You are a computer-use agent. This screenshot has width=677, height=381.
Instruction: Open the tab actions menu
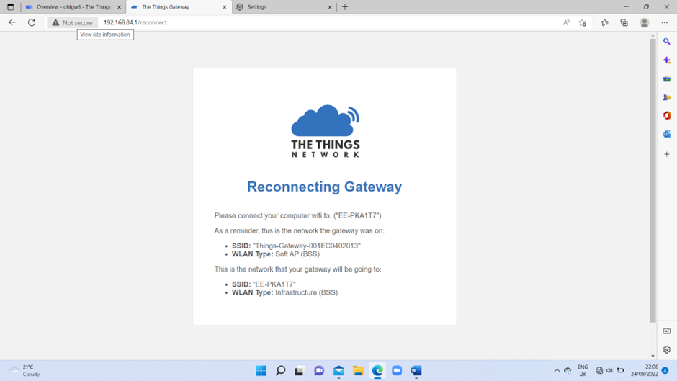(10, 7)
